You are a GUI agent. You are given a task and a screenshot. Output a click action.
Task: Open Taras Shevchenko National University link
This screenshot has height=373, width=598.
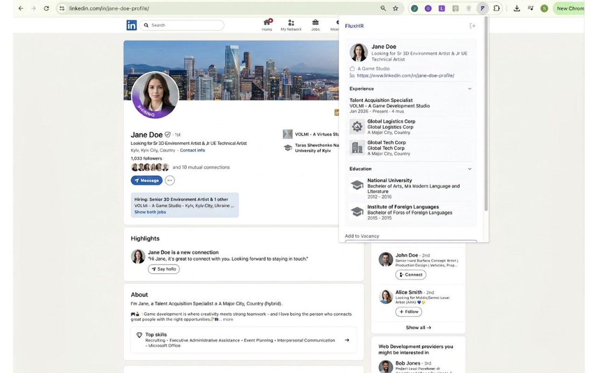click(311, 148)
